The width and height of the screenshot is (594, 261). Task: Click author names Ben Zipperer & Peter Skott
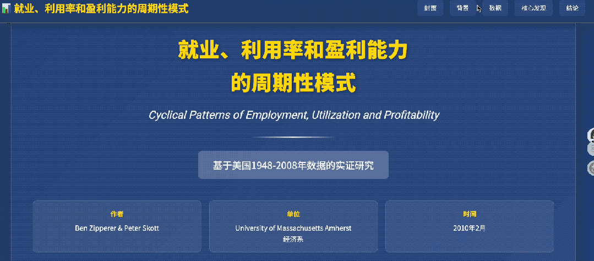click(x=117, y=228)
